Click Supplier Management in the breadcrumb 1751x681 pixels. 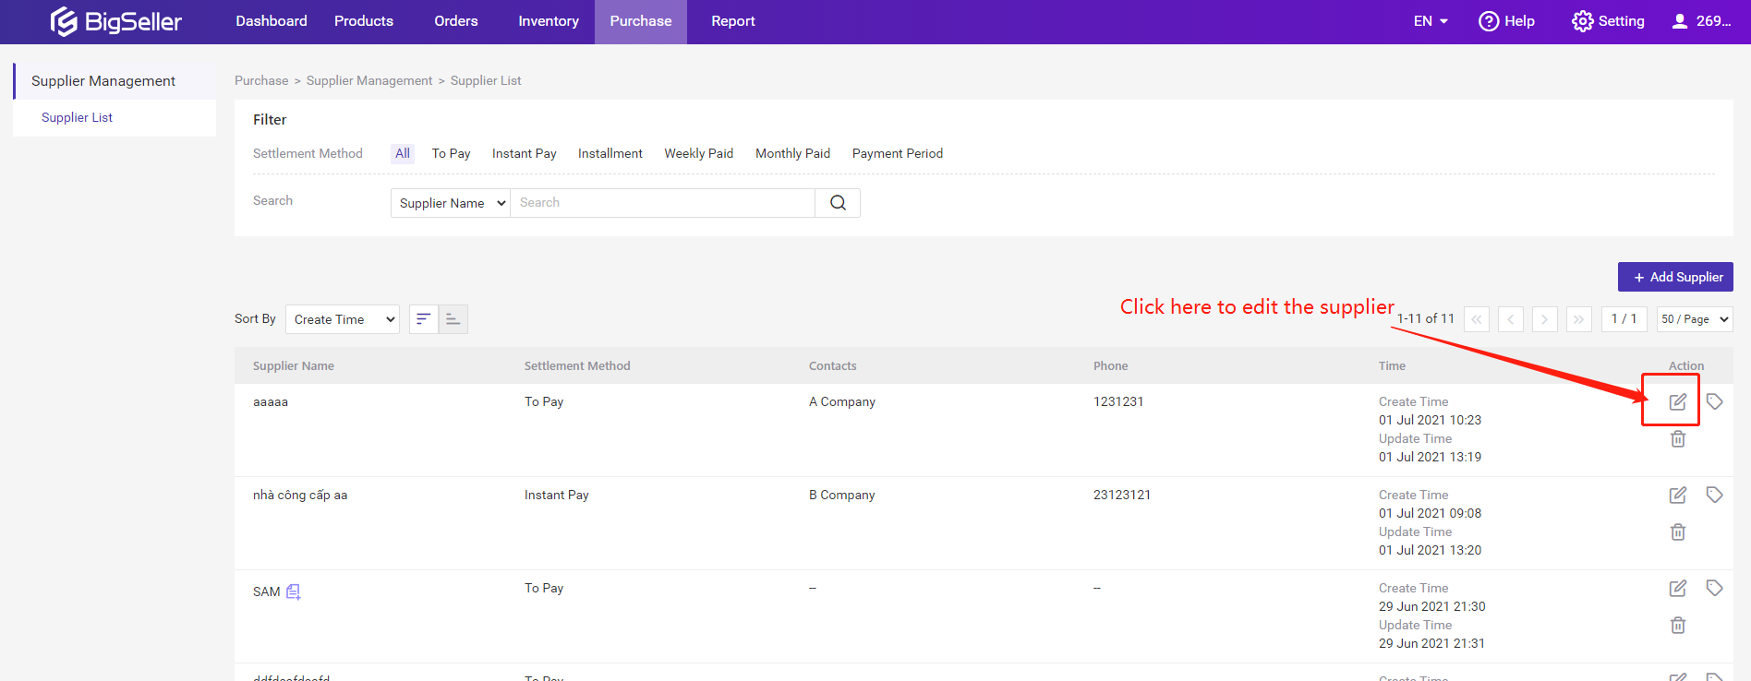369,81
